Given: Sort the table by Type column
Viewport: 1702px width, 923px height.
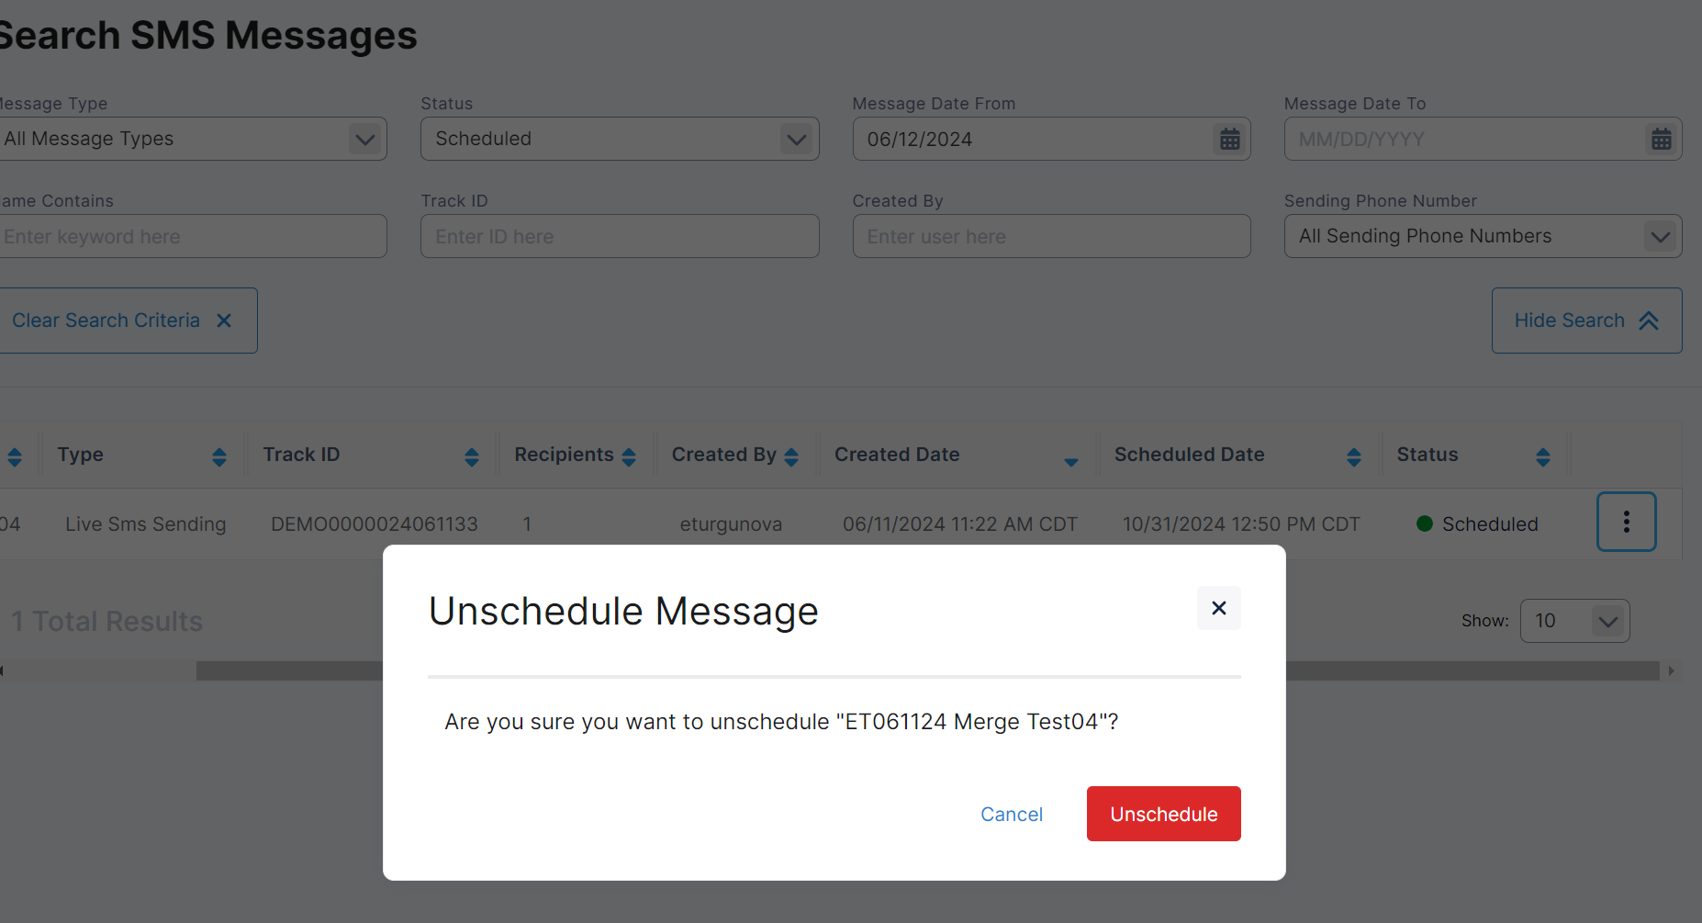Looking at the screenshot, I should click(x=218, y=456).
